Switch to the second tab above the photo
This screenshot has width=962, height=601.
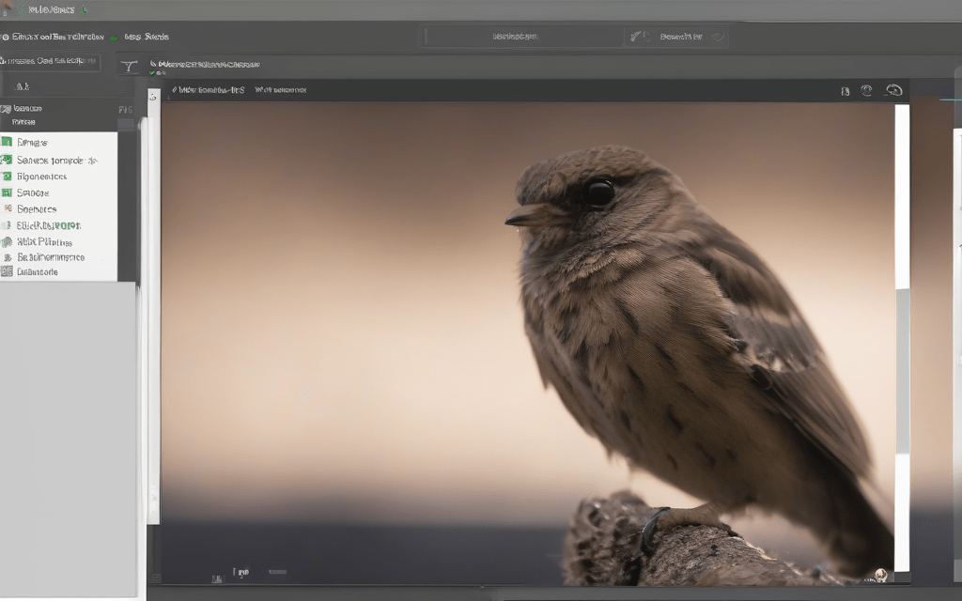[281, 90]
